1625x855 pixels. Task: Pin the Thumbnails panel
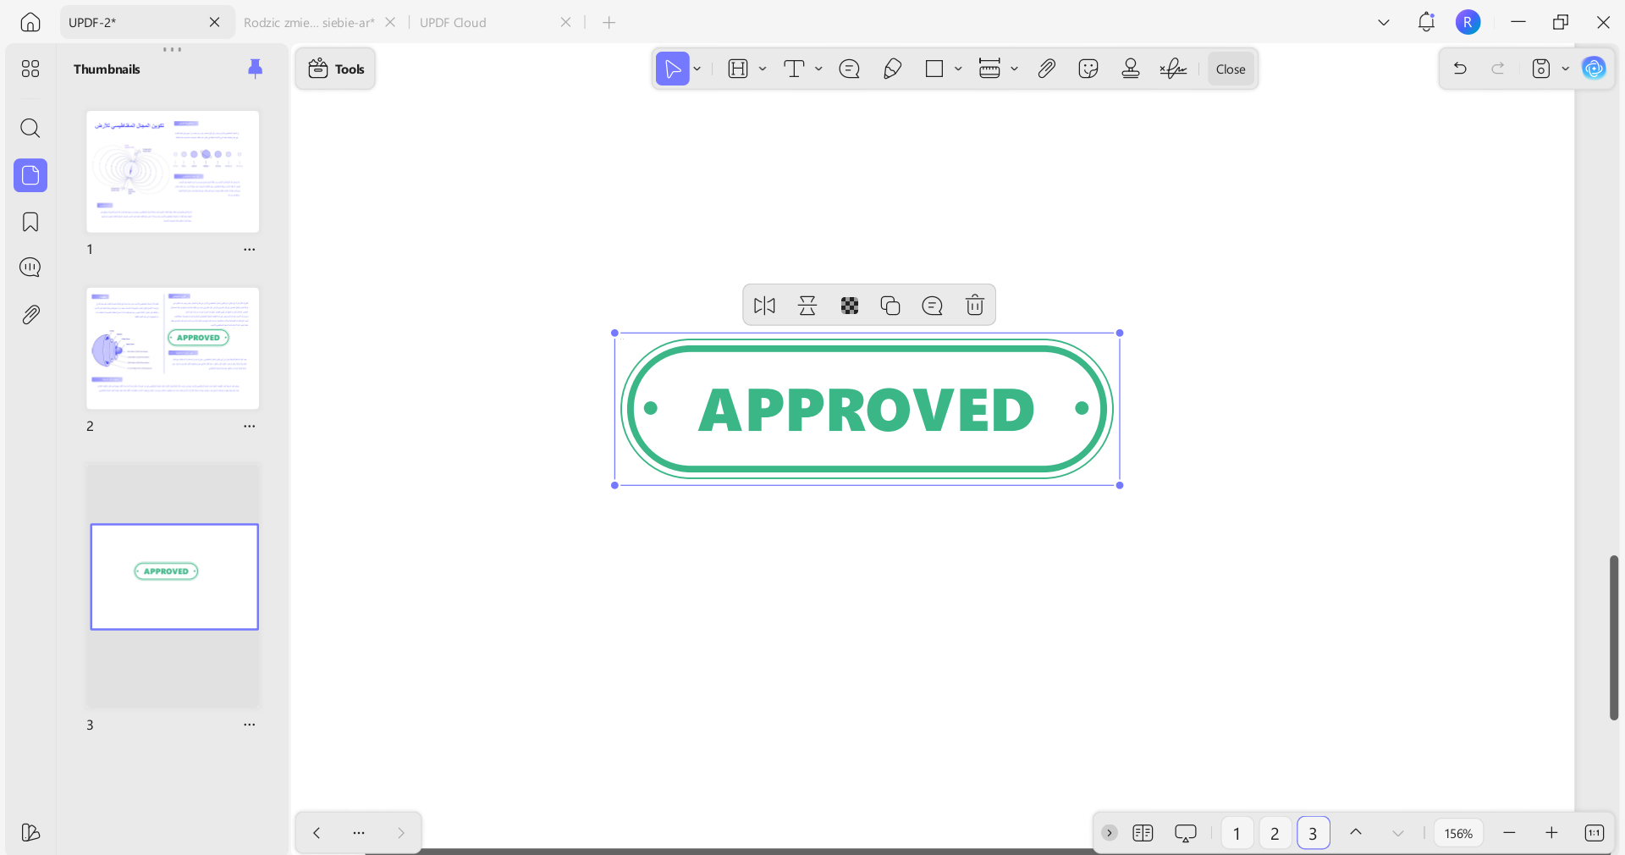point(255,69)
